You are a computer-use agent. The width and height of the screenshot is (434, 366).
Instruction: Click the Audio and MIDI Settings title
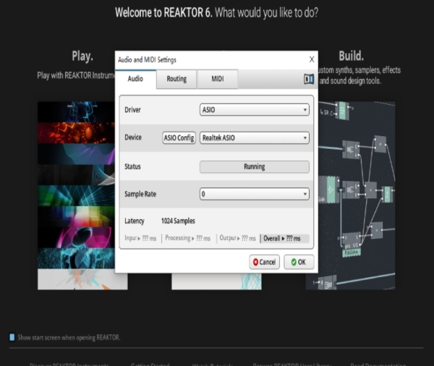click(x=147, y=60)
